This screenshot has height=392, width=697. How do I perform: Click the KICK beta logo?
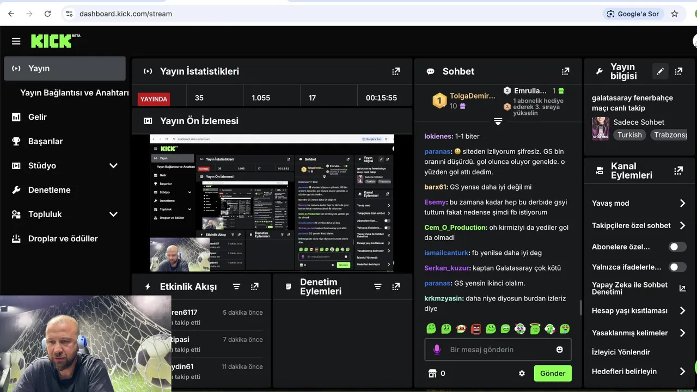56,41
